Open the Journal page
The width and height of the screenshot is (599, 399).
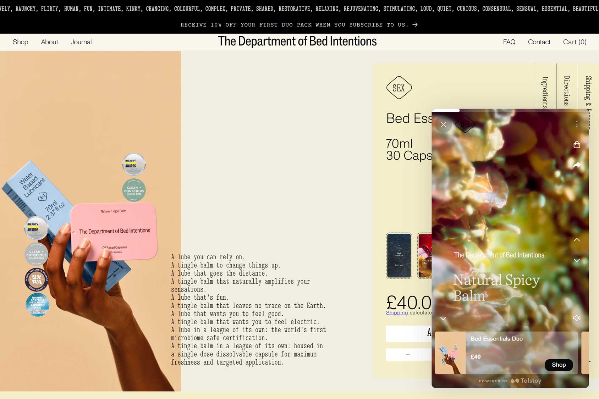(81, 42)
